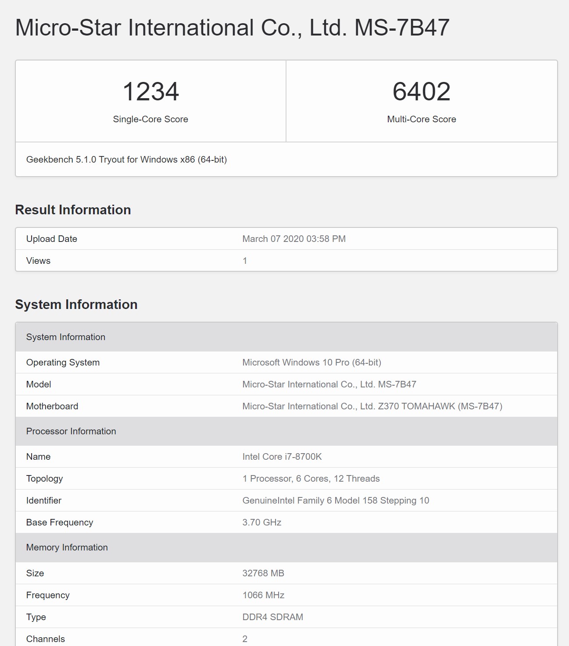Click the page title Micro-Star International Co., Ltd. MS-7B47
This screenshot has width=569, height=646.
click(232, 28)
